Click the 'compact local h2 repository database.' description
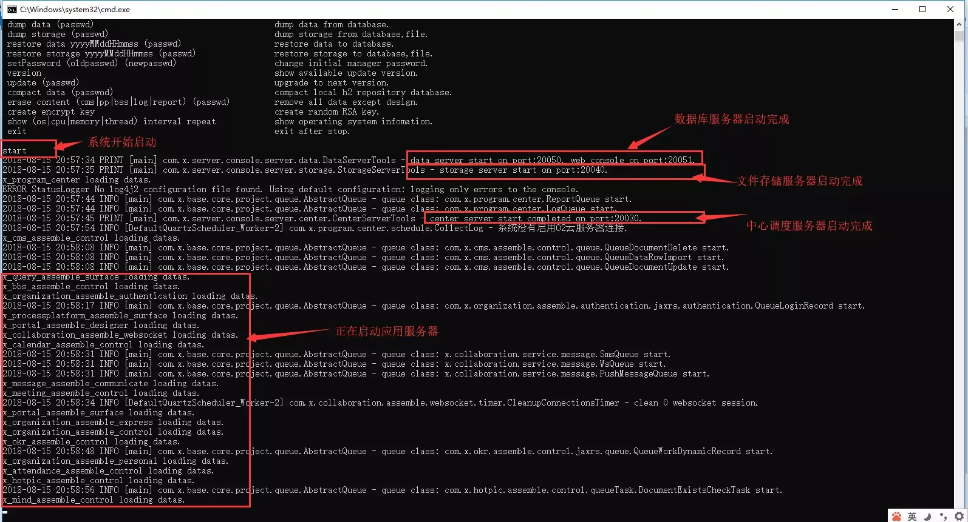 (x=363, y=93)
